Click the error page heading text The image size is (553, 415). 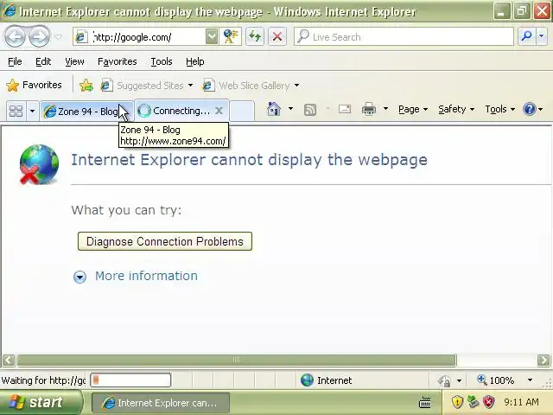tap(250, 160)
